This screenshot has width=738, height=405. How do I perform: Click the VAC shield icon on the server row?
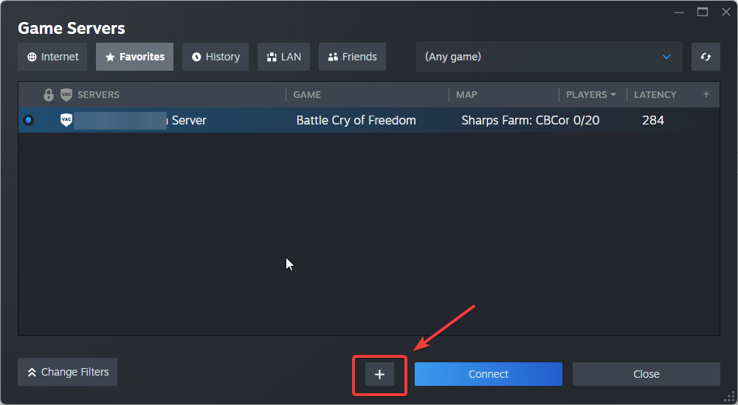pyautogui.click(x=66, y=120)
